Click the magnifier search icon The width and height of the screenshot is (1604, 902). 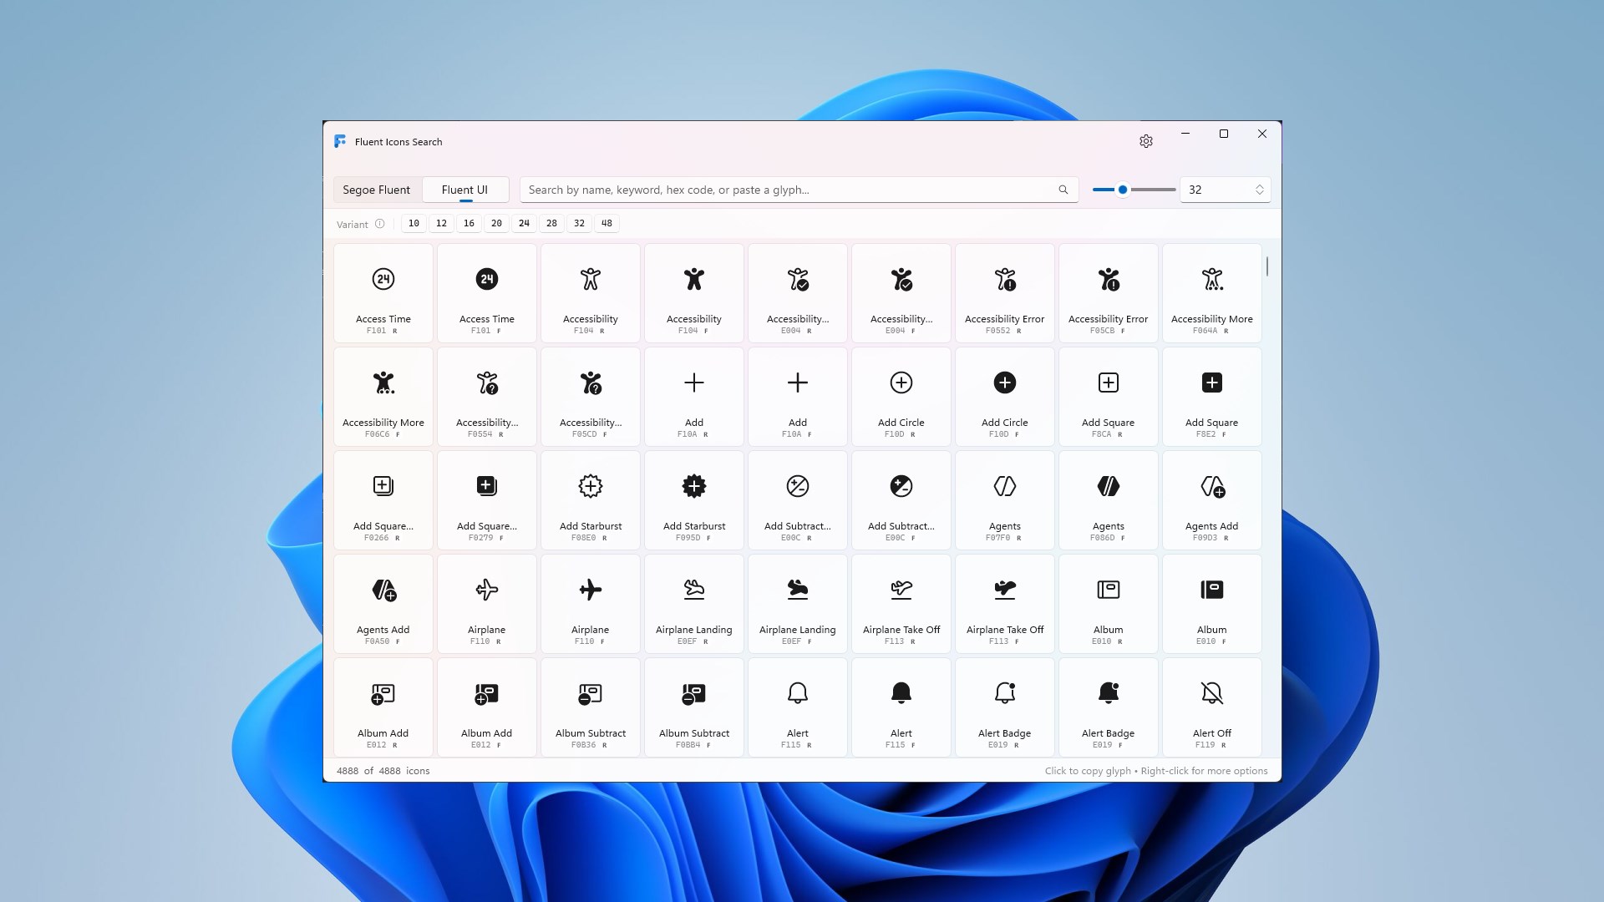[x=1063, y=190]
